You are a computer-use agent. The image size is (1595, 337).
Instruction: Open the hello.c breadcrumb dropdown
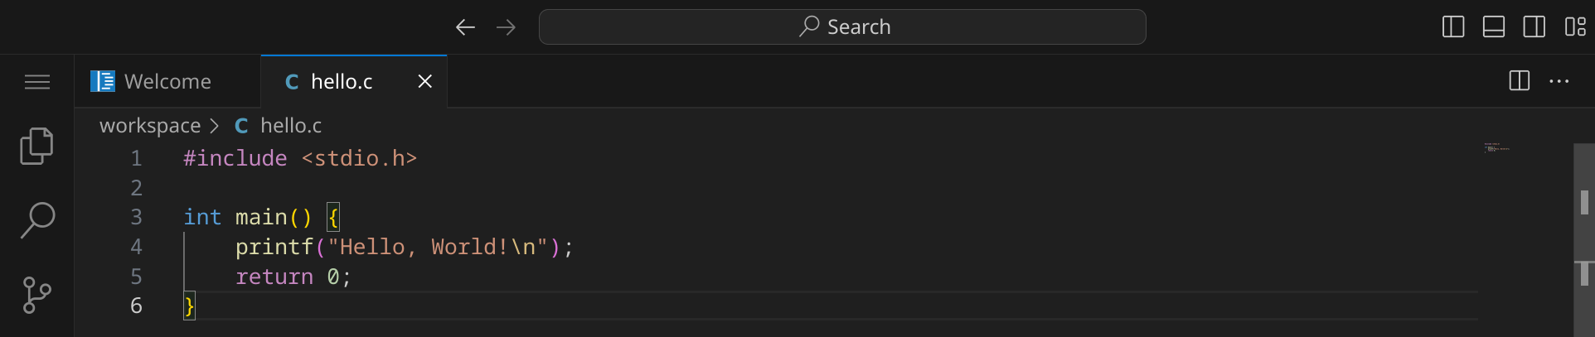click(290, 126)
